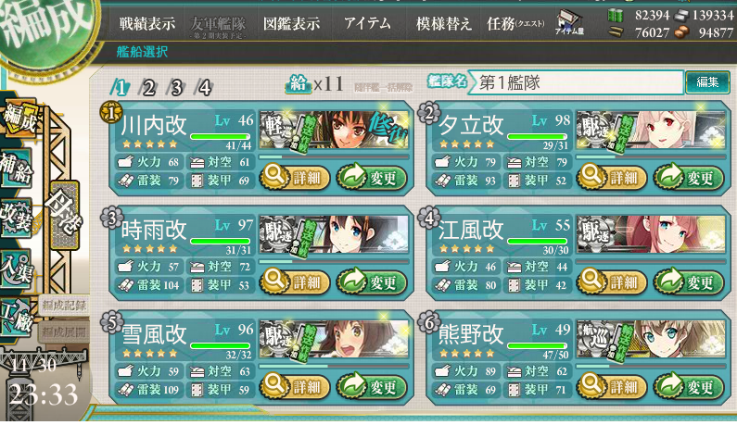Open 任務 quests menu

tap(515, 23)
